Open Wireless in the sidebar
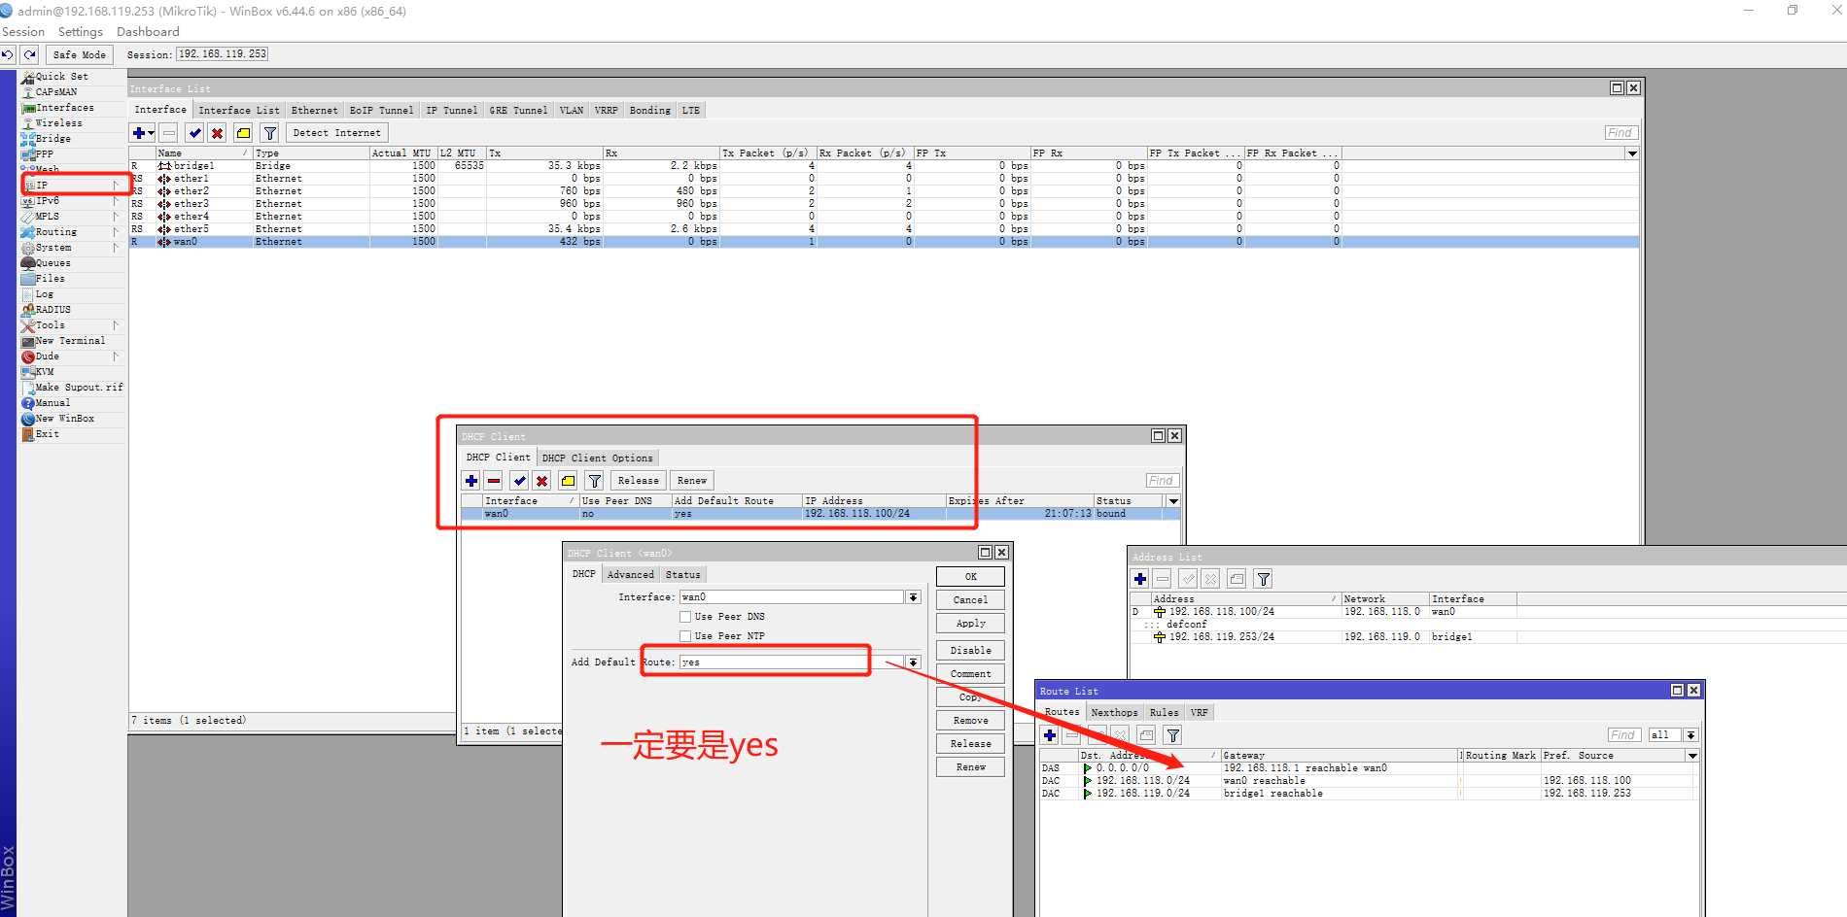Viewport: 1847px width, 917px height. [x=58, y=123]
